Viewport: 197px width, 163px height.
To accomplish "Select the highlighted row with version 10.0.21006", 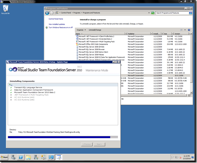I will click(156, 75).
